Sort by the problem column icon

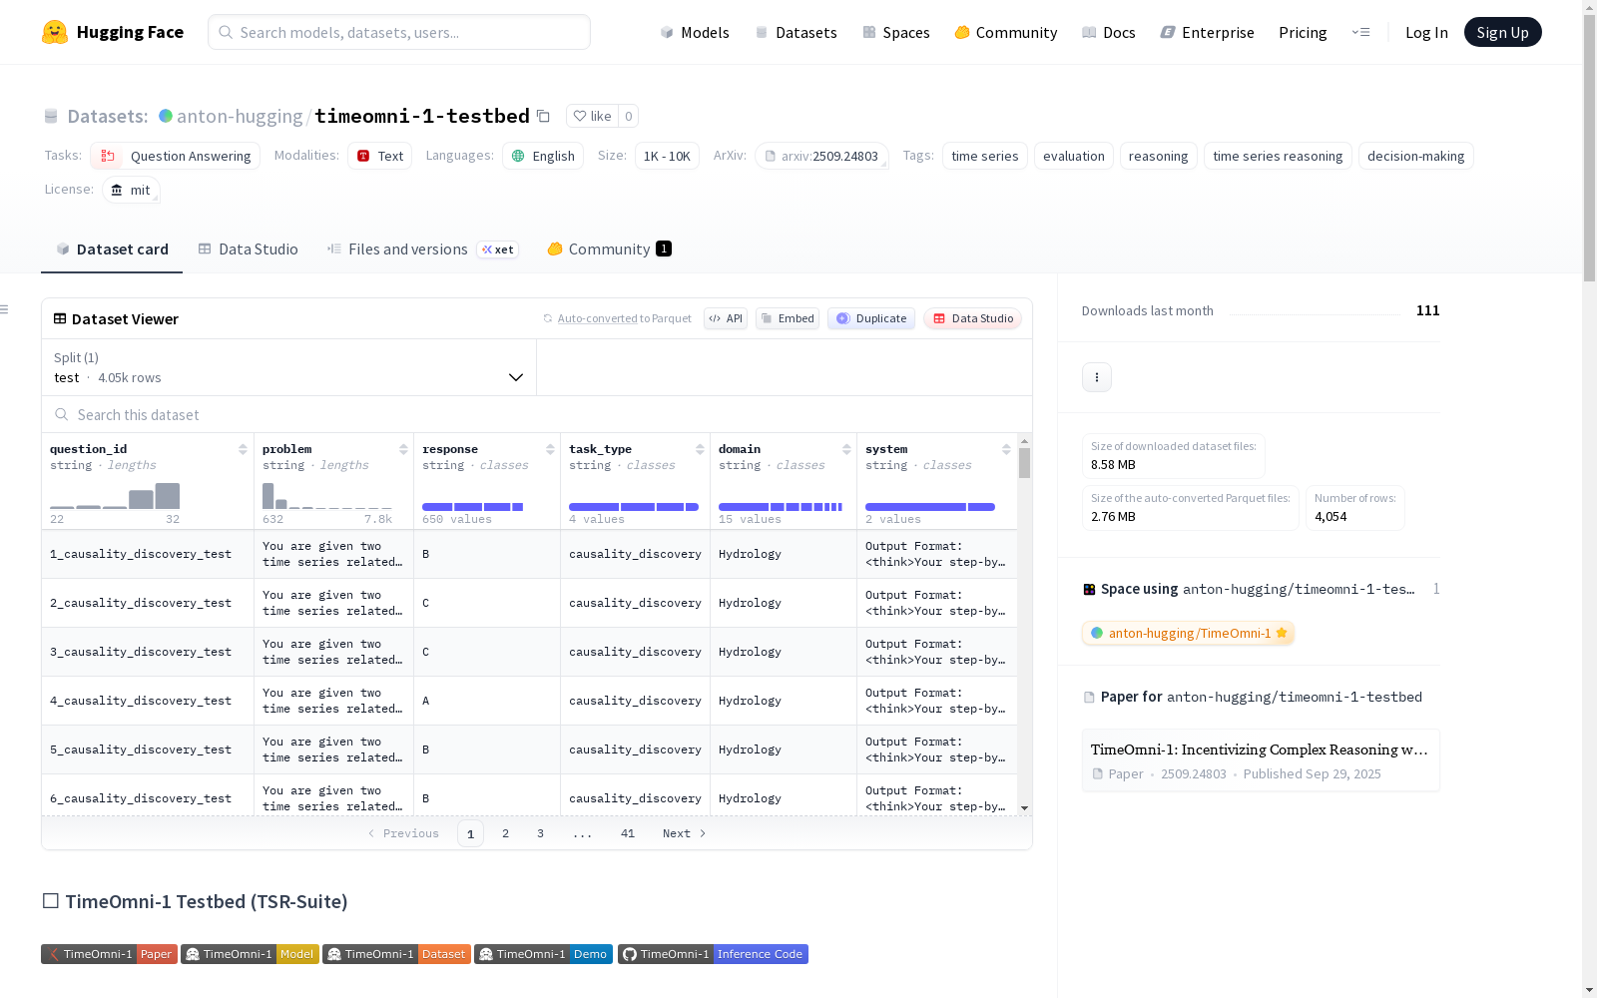[403, 449]
